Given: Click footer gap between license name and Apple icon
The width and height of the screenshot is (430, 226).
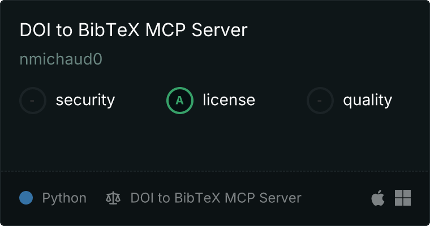Looking at the screenshot, I should pyautogui.click(x=336, y=198).
